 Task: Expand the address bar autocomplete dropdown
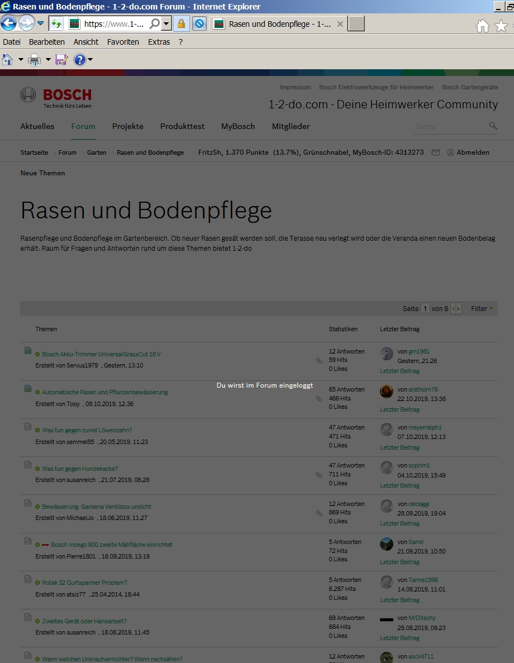166,23
